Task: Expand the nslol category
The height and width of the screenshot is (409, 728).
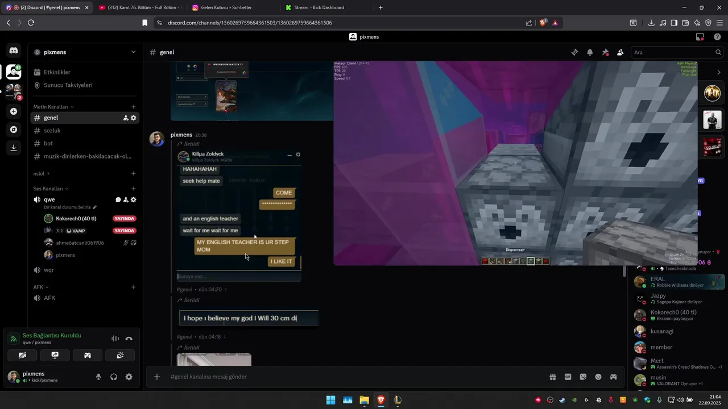Action: pos(42,173)
